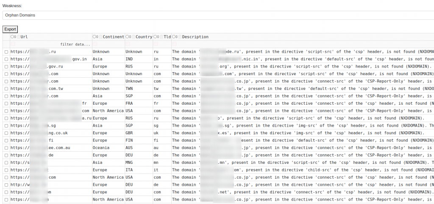Click the red filter icon under Country
Image resolution: width=434 pixels, height=204 pixels.
point(128,44)
